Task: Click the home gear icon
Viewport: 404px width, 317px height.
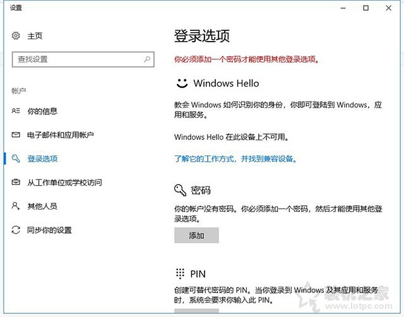Action: tap(16, 36)
